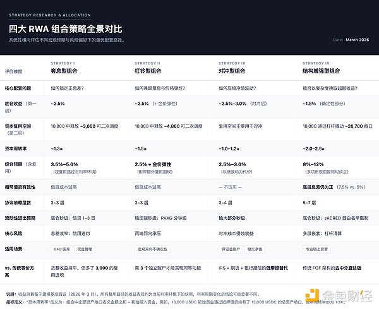
Task: Click the '10,000 中释放 ~3,000 可二次调度' cell
Action: coord(85,126)
